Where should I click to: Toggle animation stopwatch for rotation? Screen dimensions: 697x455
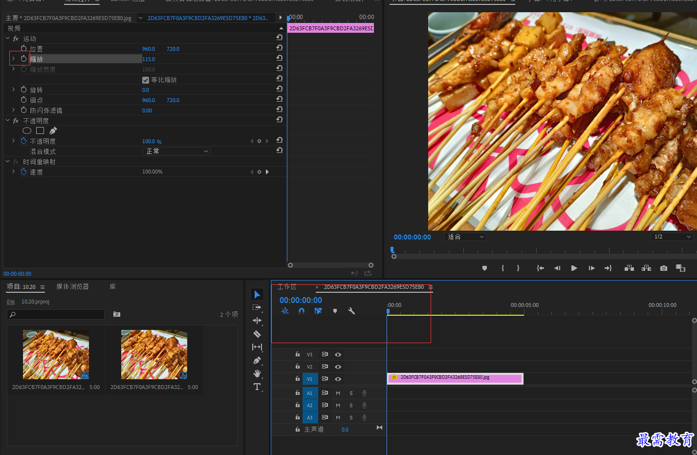point(23,89)
